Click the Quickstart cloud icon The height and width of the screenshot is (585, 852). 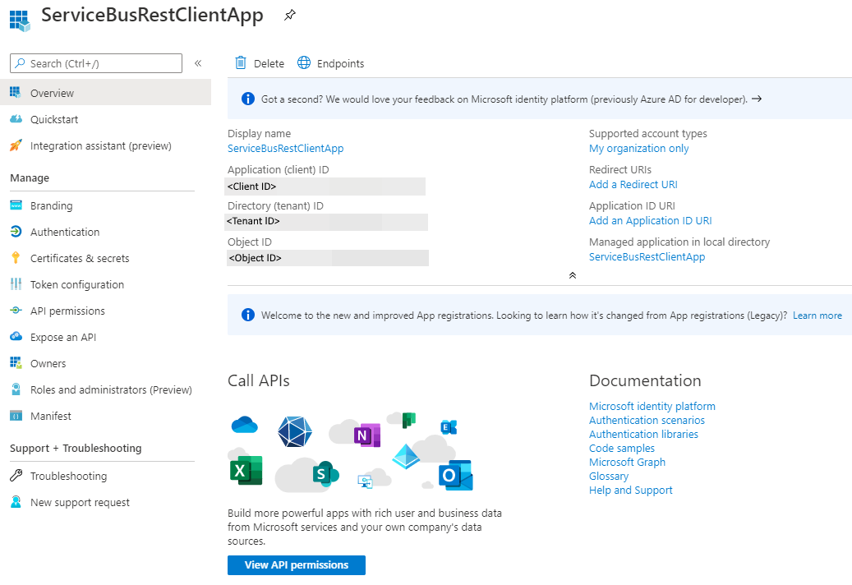pyautogui.click(x=16, y=119)
